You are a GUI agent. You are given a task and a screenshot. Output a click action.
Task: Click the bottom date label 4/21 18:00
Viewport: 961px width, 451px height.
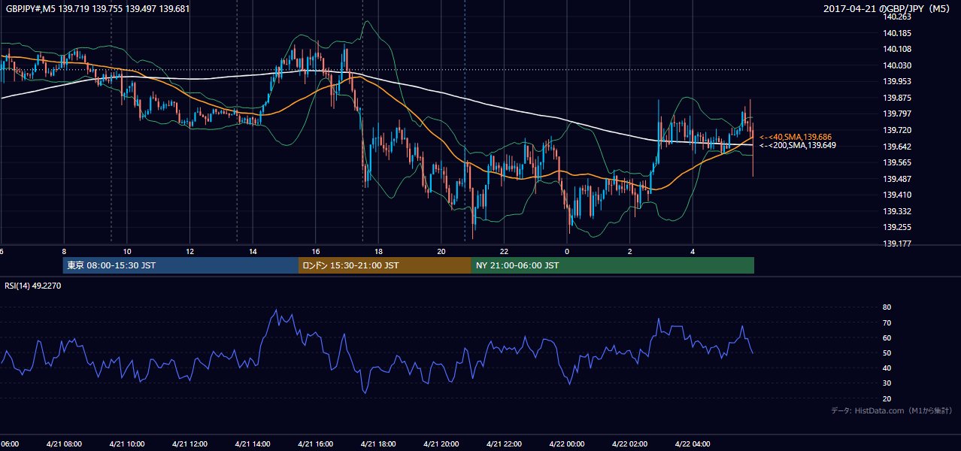click(378, 444)
